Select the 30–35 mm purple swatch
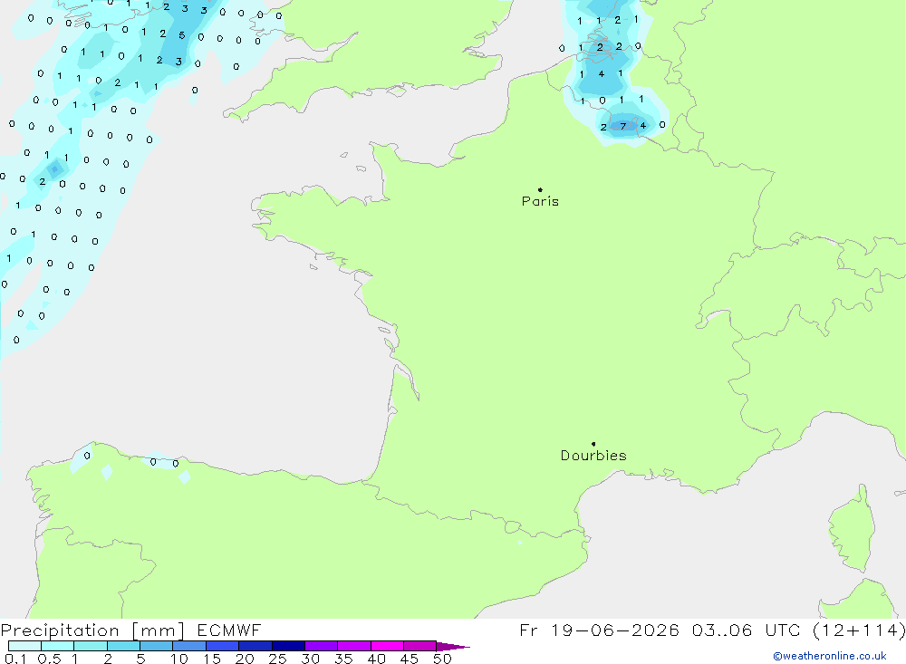 [x=322, y=646]
